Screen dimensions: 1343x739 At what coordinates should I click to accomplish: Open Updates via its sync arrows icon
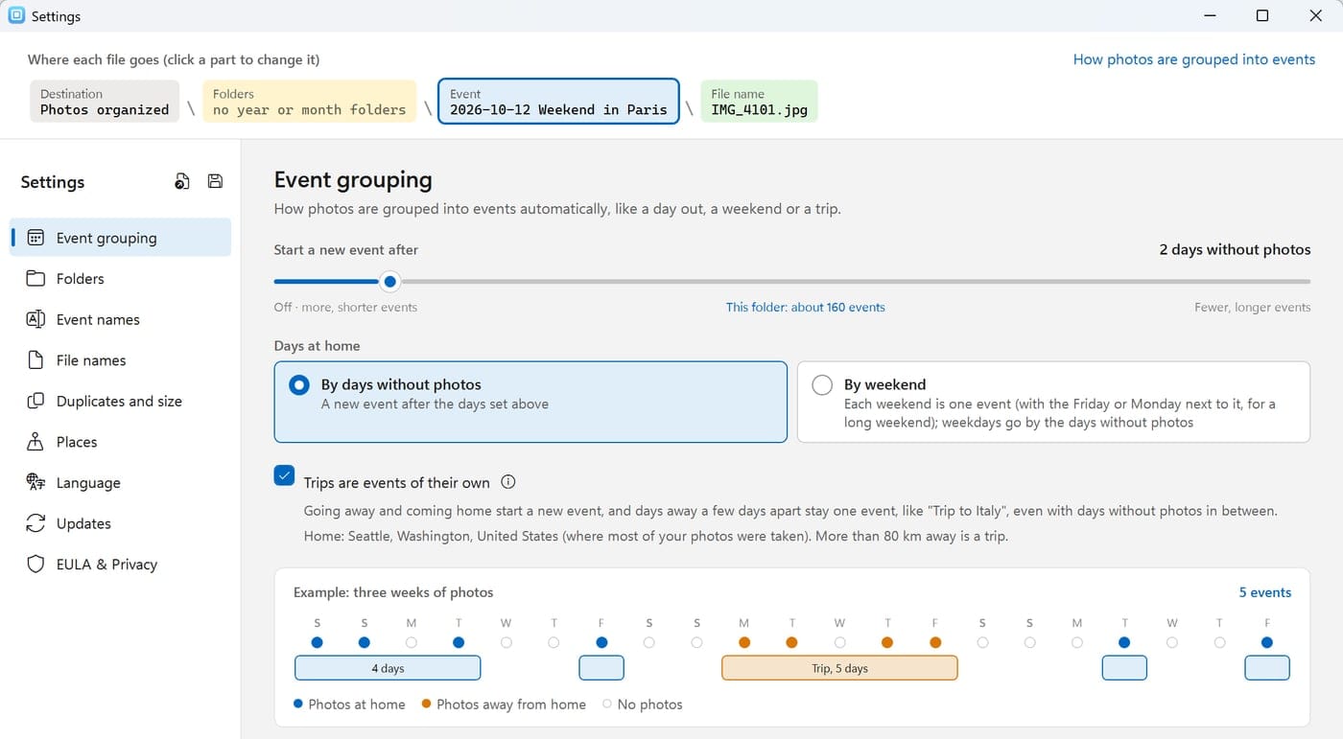35,523
